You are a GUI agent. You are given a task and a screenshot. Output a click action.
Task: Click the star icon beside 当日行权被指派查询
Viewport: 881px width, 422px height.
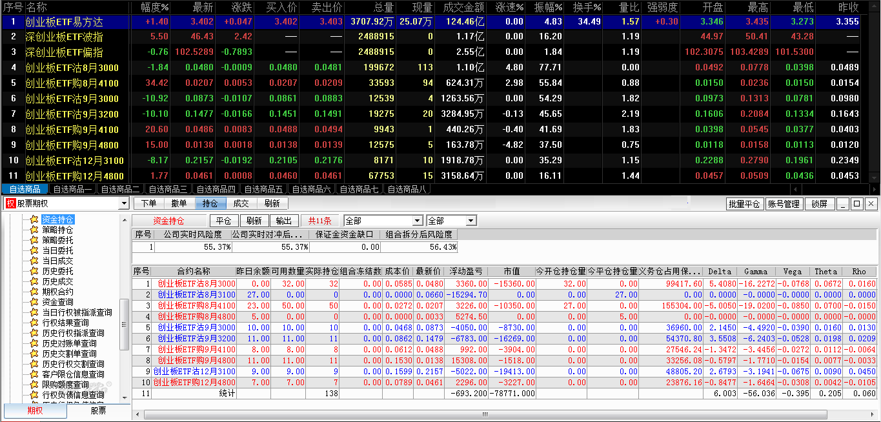point(34,312)
